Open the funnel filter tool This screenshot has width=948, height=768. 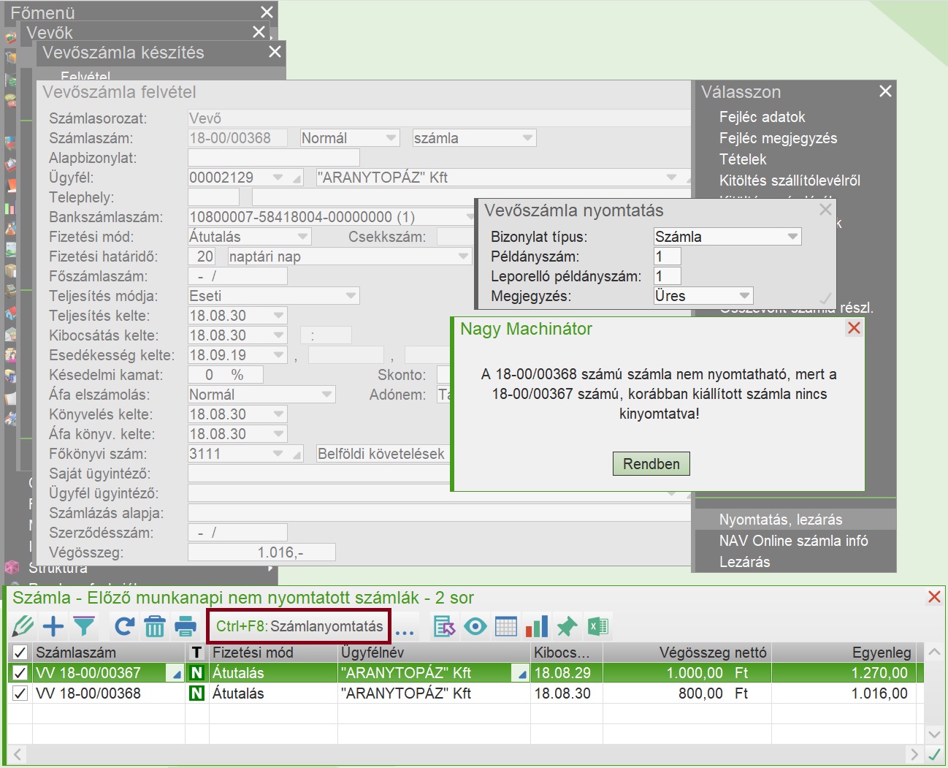point(84,626)
